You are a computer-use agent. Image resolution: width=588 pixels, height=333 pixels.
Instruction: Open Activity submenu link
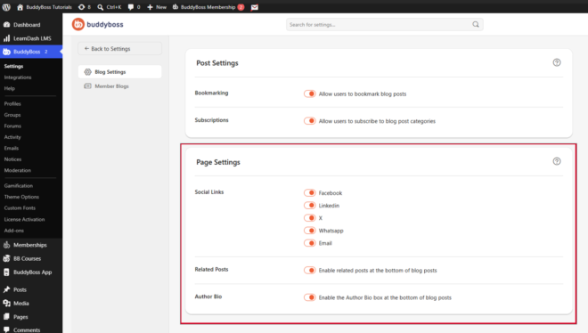coord(12,137)
